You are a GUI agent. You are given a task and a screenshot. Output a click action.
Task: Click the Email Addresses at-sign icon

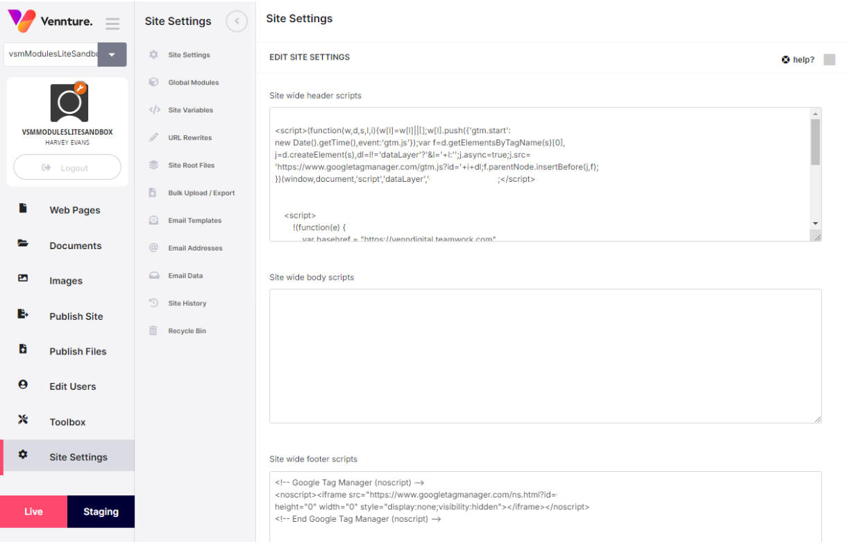point(153,248)
